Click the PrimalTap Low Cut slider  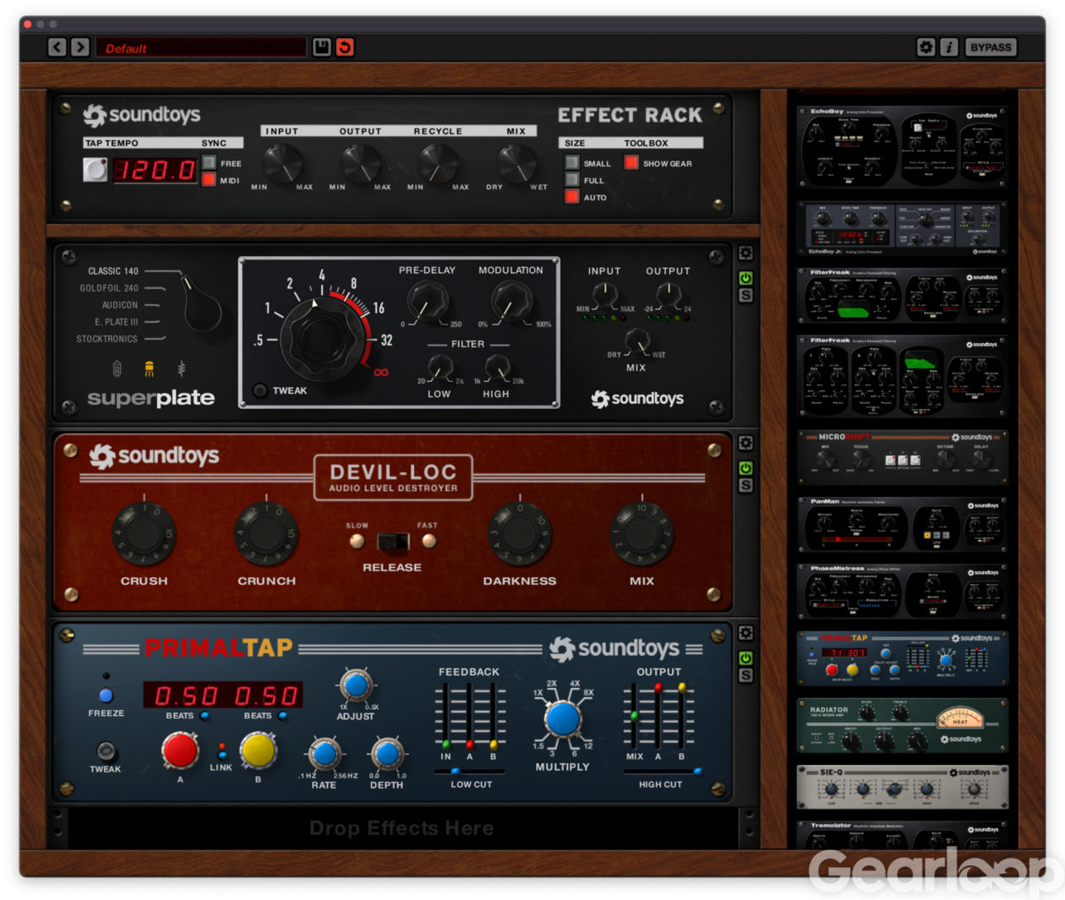[471, 772]
